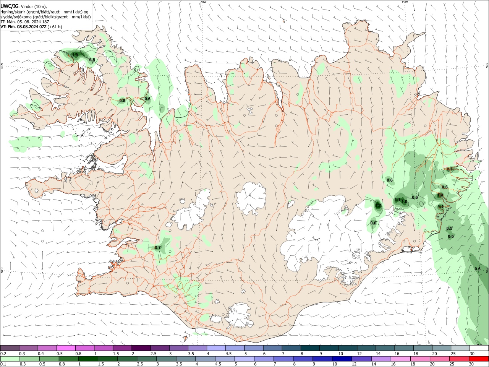Click the 'UWC/IG: Vindur (10m)' title line
Viewport: 489px width, 367px height.
[24, 6]
